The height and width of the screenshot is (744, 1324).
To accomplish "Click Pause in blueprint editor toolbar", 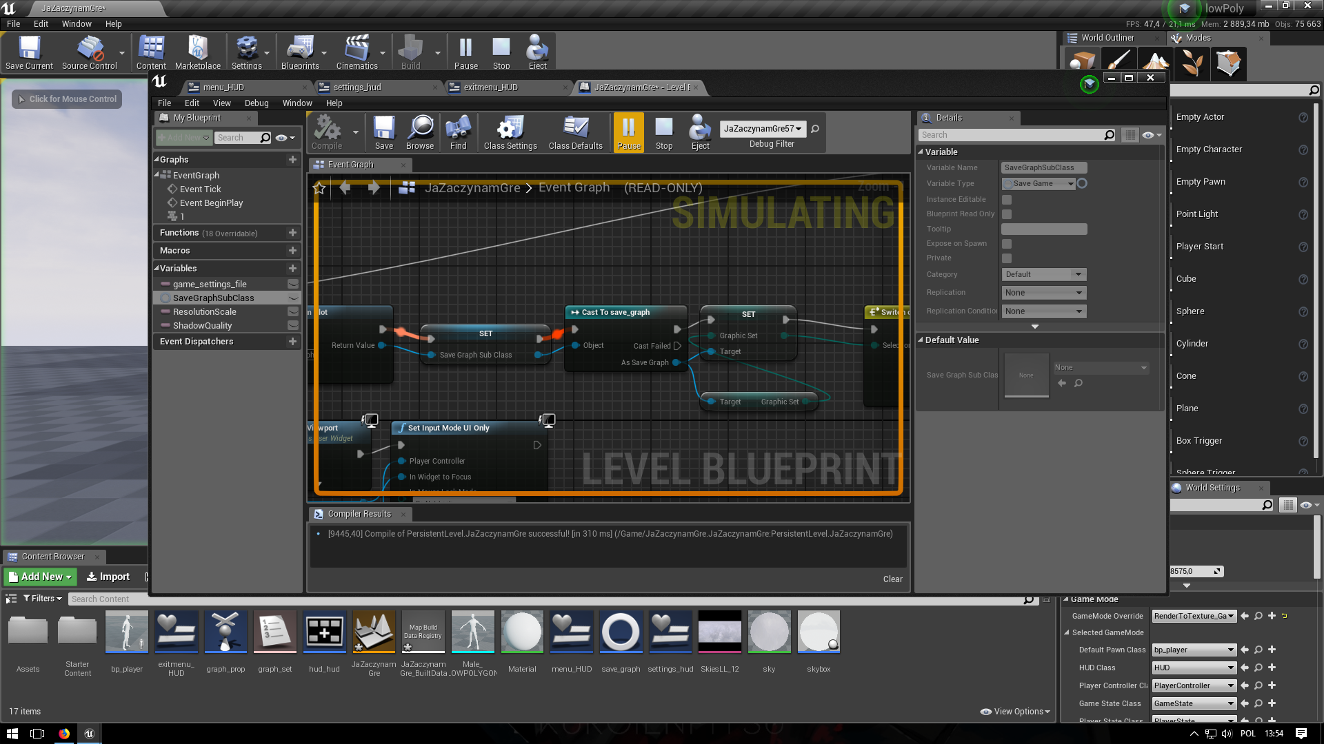I will [629, 132].
